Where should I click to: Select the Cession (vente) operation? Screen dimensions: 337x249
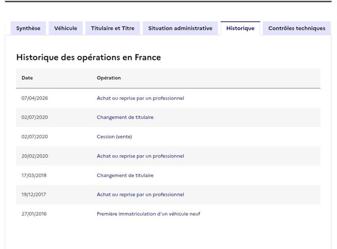[x=114, y=137]
